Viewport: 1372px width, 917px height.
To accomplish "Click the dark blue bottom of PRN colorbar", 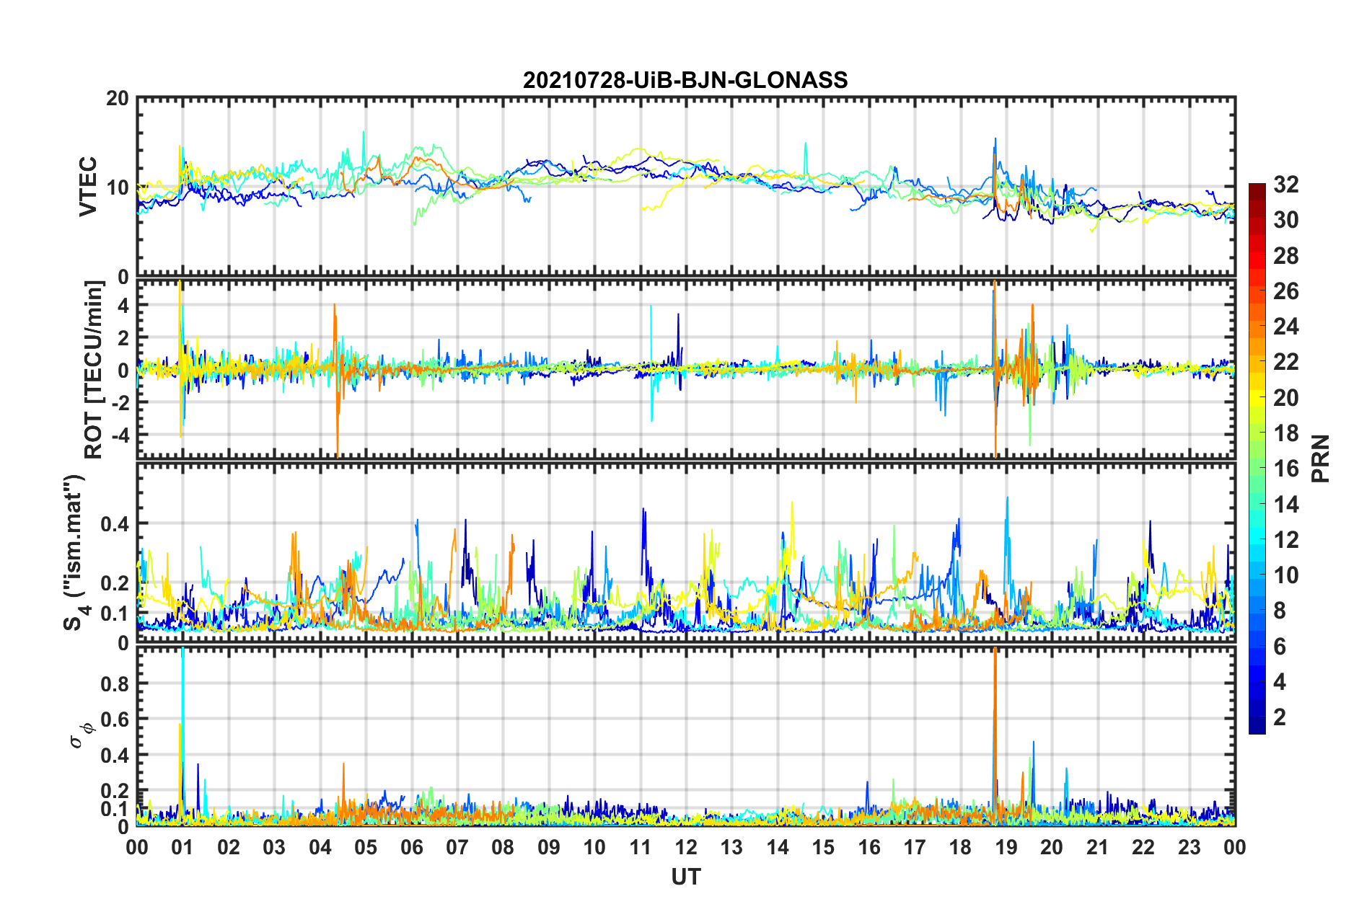I will click(x=1257, y=727).
